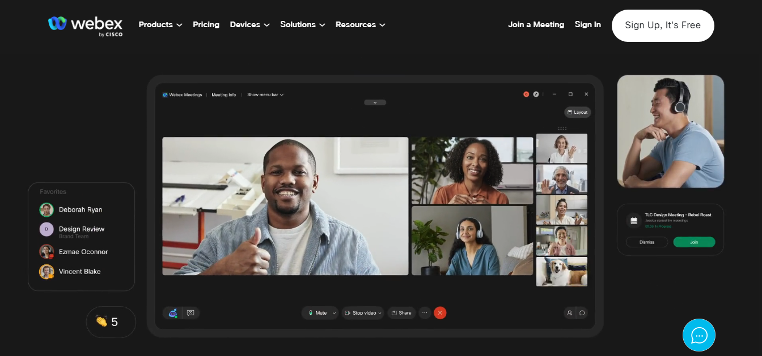Expand the Mute options arrow
Screen dimensions: 762x356
tap(334, 312)
